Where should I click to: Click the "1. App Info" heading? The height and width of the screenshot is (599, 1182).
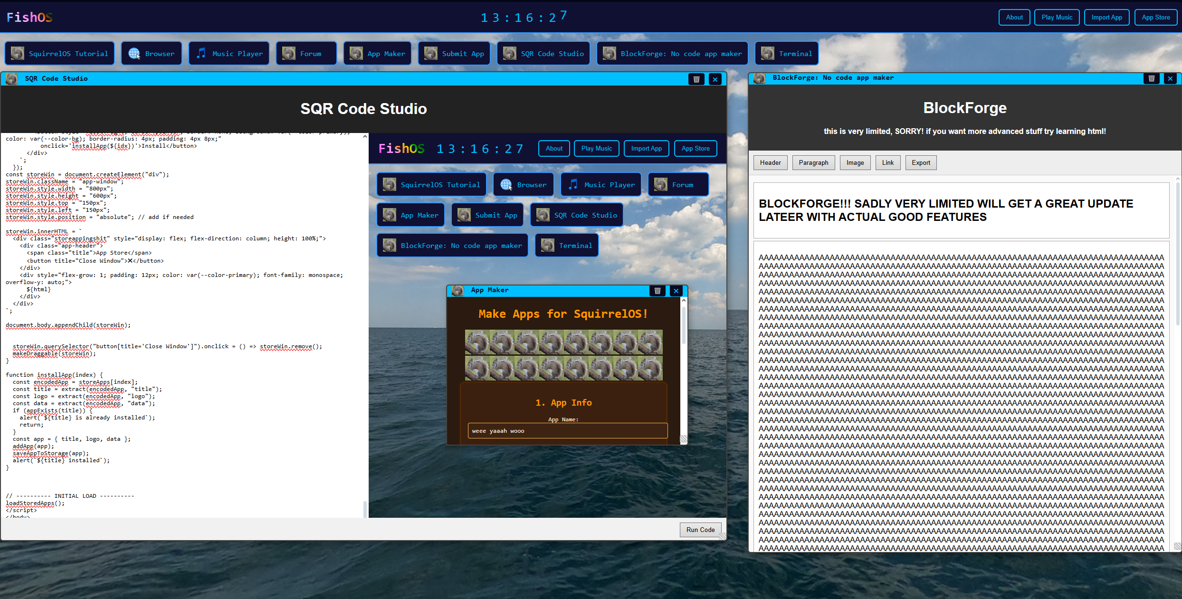[563, 402]
